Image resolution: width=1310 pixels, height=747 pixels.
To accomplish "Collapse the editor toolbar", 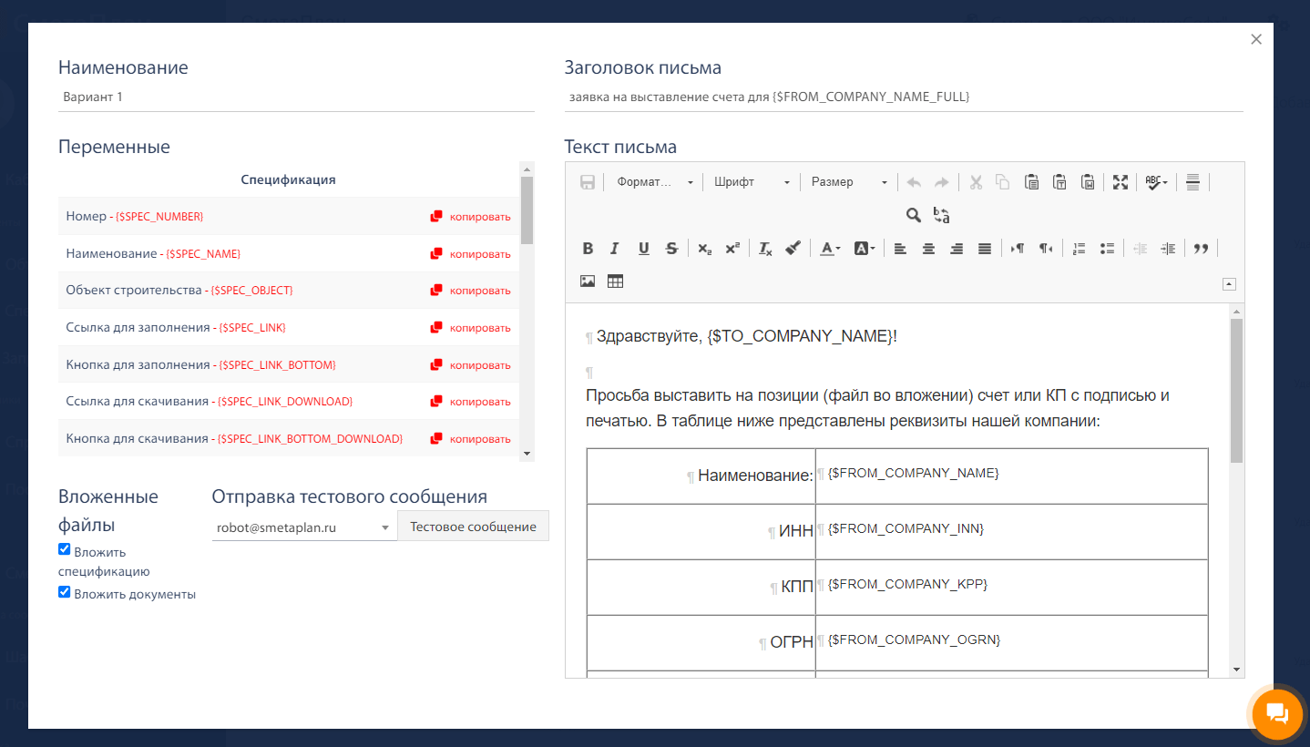I will (x=1229, y=284).
